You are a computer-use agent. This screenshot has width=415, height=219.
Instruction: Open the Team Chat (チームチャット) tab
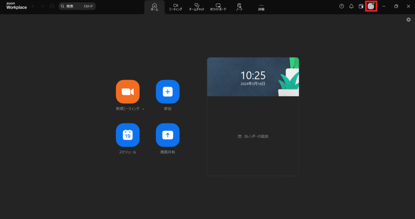tap(197, 7)
